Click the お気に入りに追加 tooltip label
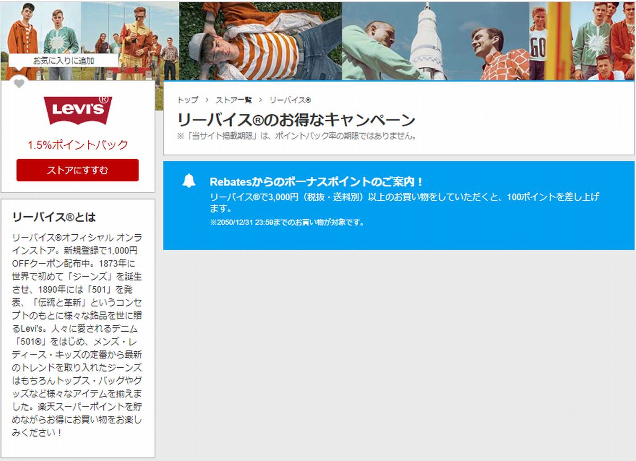Screen dimensions: 636x461 63,60
